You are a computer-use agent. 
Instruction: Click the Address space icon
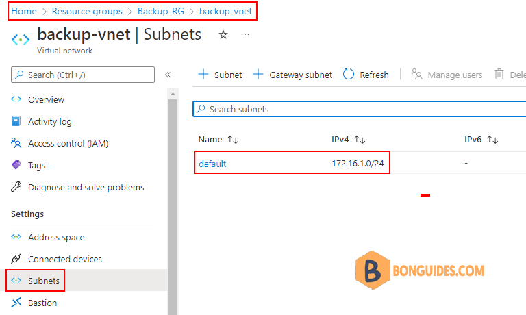click(16, 236)
